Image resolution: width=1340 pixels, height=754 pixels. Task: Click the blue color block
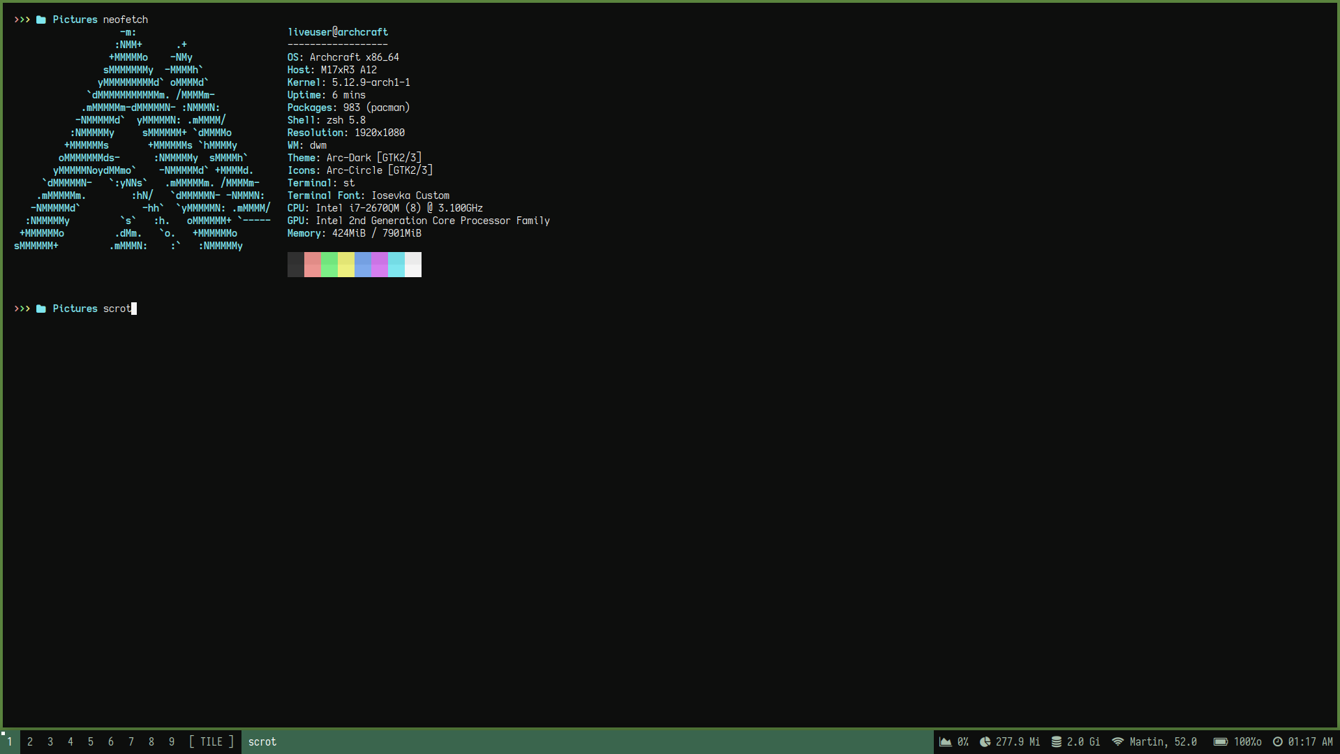click(363, 265)
